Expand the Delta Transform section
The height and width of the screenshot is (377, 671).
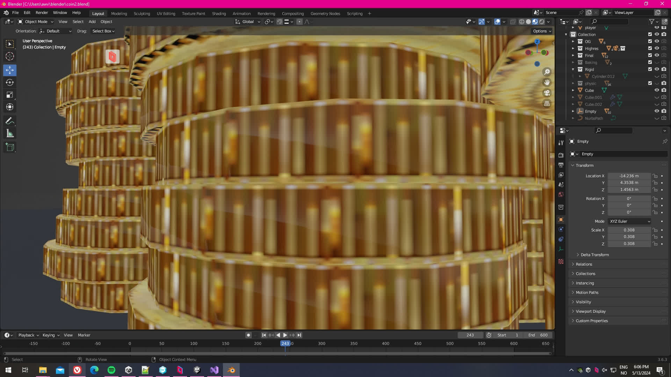pos(594,255)
